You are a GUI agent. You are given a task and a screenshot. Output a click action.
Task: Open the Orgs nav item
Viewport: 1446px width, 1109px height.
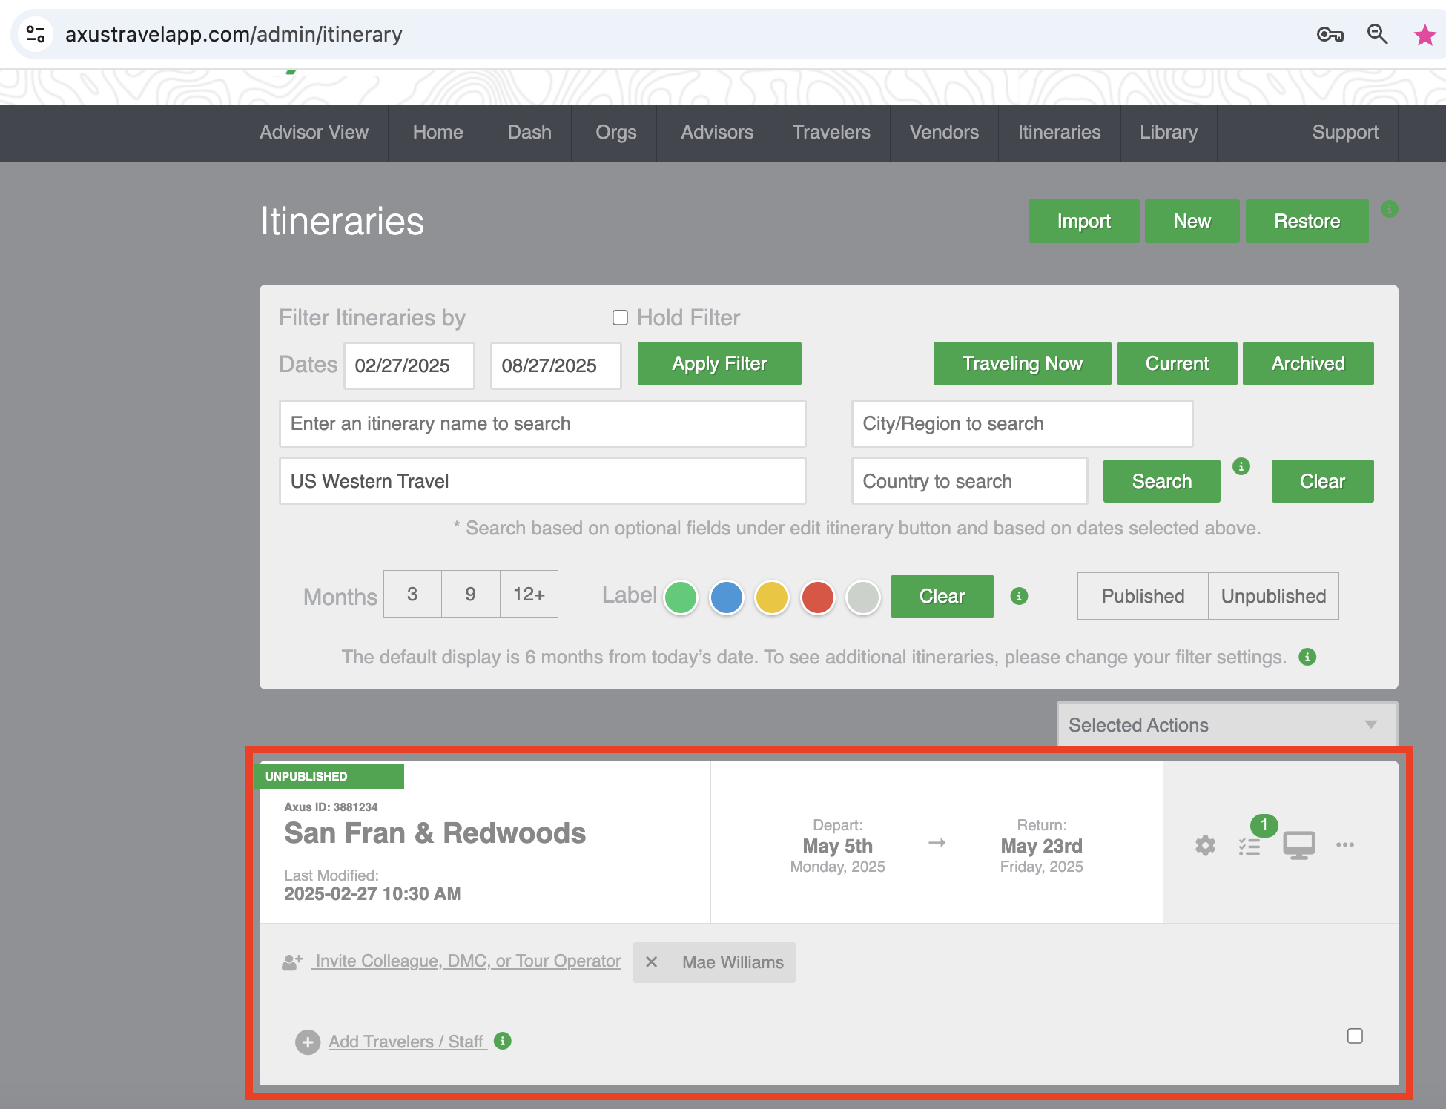tap(616, 132)
